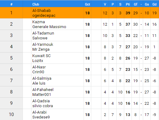The height and width of the screenshot is (120, 159).
Task: Open the Al-Yarmouk club page
Action: 43,45
